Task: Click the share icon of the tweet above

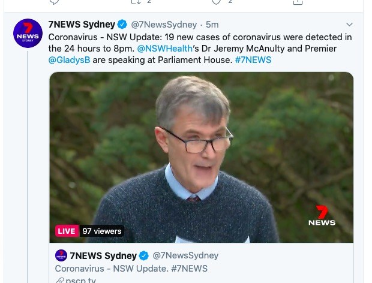Action: [298, 2]
